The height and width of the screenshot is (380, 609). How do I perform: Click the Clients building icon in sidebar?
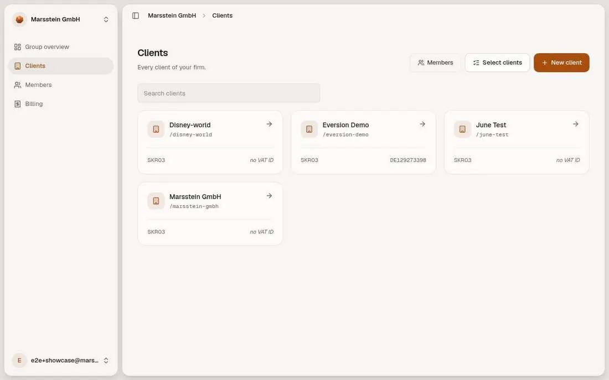click(x=18, y=66)
